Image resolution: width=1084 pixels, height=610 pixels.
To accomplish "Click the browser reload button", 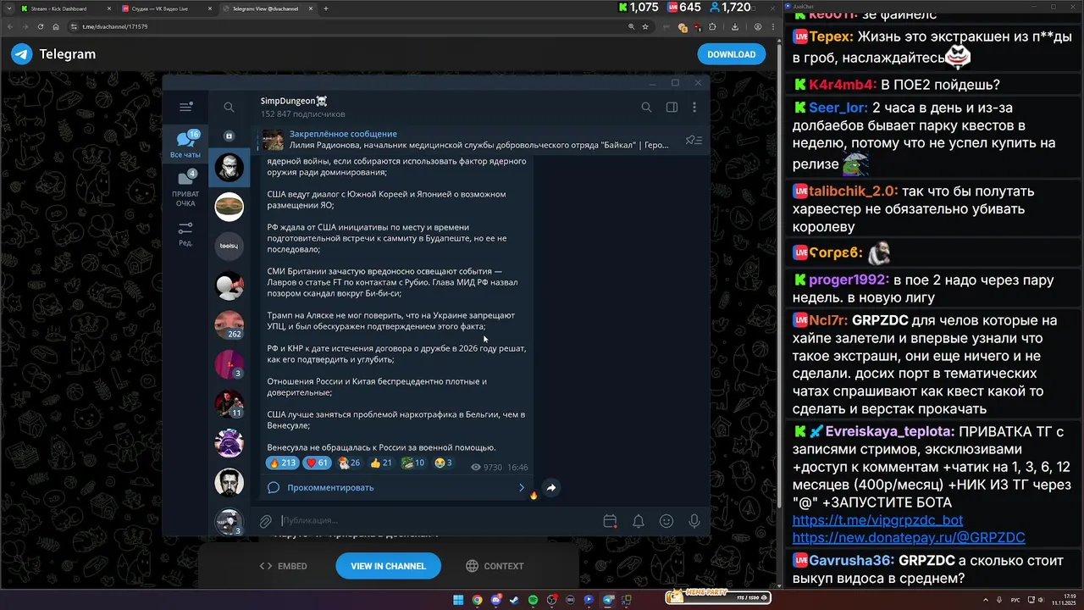I will [41, 26].
